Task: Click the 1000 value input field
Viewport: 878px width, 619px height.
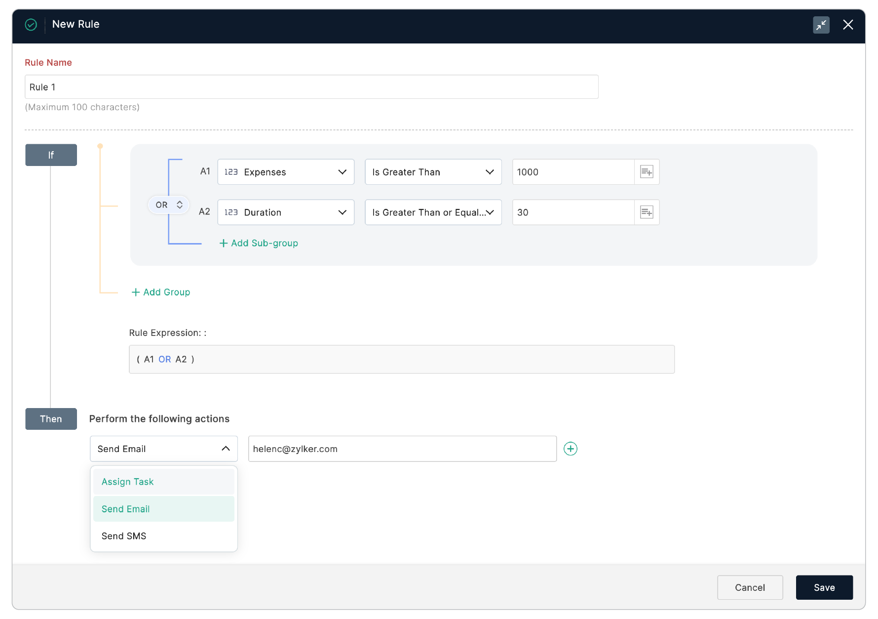Action: pyautogui.click(x=573, y=172)
